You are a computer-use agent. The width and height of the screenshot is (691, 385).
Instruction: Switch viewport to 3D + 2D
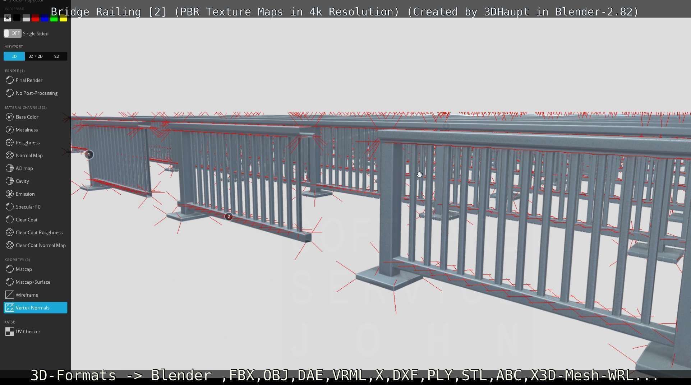[x=36, y=56]
